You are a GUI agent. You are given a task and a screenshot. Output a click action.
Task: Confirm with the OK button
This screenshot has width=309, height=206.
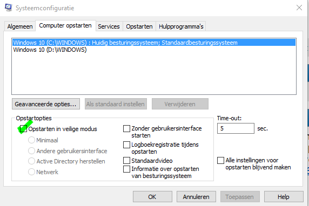[x=152, y=196]
